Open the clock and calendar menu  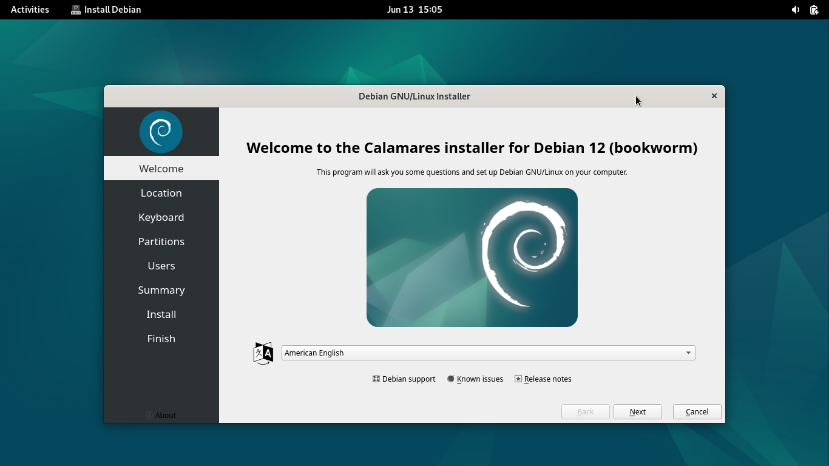[414, 10]
